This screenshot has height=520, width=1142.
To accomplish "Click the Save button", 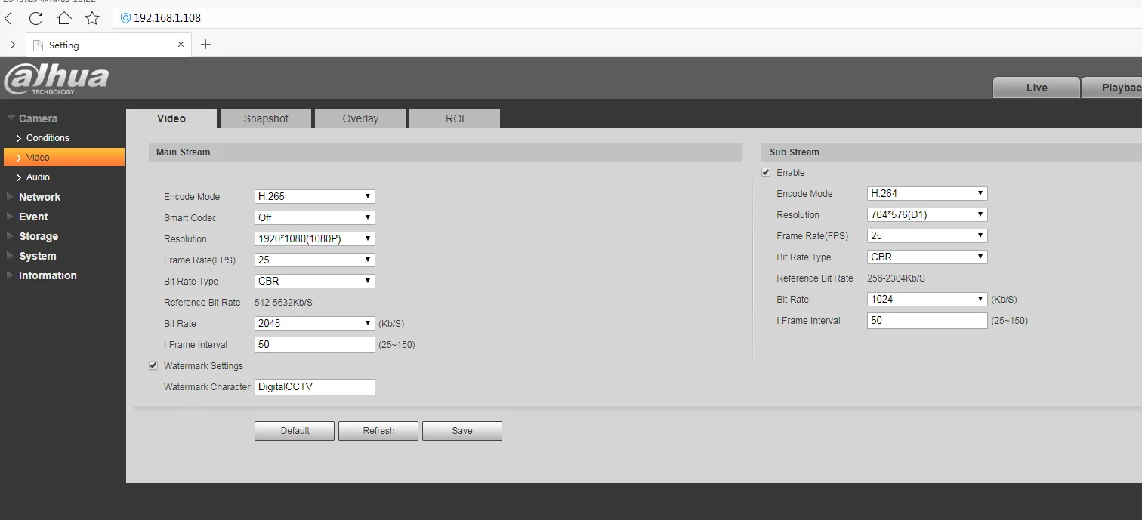I will (x=462, y=431).
